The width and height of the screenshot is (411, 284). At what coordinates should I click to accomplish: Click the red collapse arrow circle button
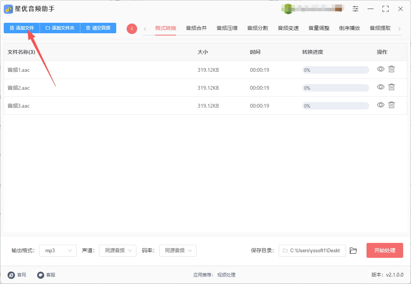tap(132, 29)
